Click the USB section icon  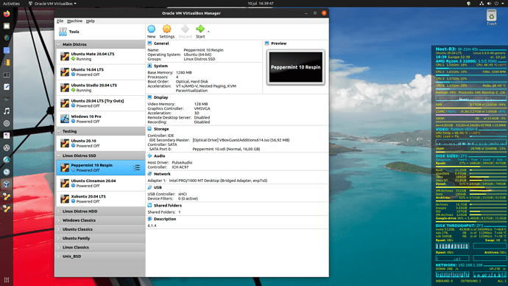(149, 187)
